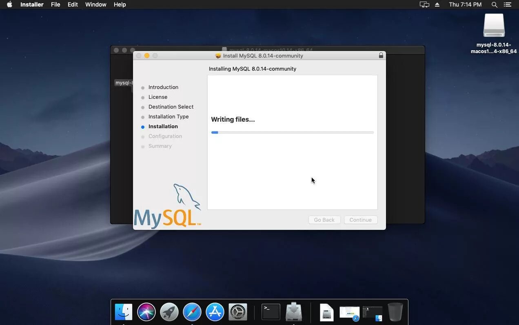Image resolution: width=519 pixels, height=325 pixels.
Task: Click the mysql item in background window
Action: pos(124,83)
